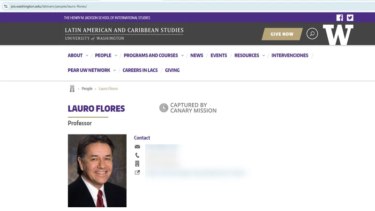Click the Professor title text

tap(80, 123)
